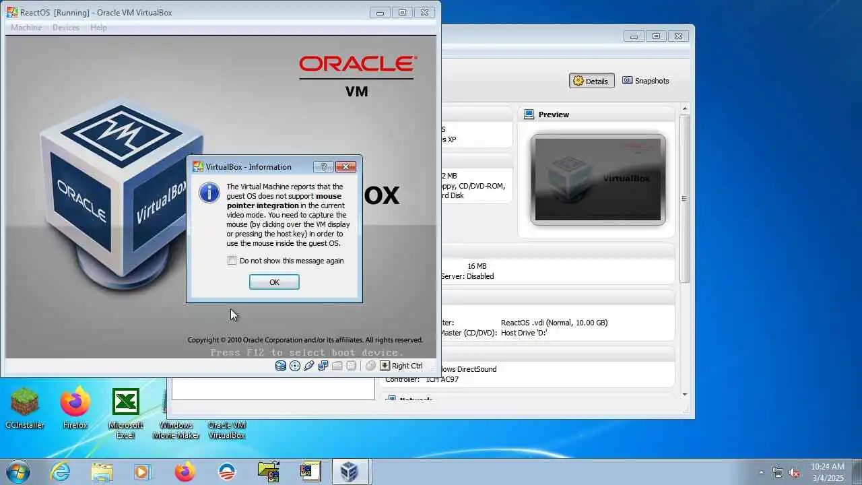This screenshot has width=862, height=485.
Task: Click the shared folders icon in VM status bar
Action: coord(337,366)
